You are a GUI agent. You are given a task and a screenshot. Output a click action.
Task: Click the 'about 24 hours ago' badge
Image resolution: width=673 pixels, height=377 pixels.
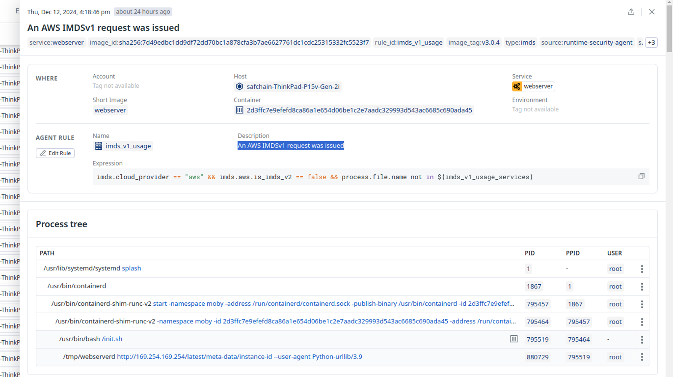pyautogui.click(x=143, y=12)
